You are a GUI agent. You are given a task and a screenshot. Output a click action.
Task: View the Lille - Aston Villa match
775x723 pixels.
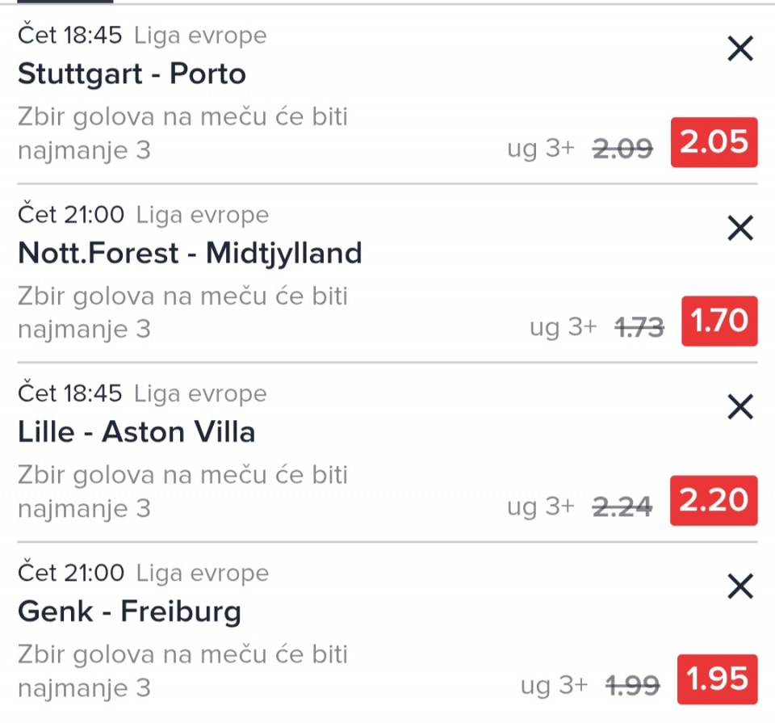click(136, 432)
